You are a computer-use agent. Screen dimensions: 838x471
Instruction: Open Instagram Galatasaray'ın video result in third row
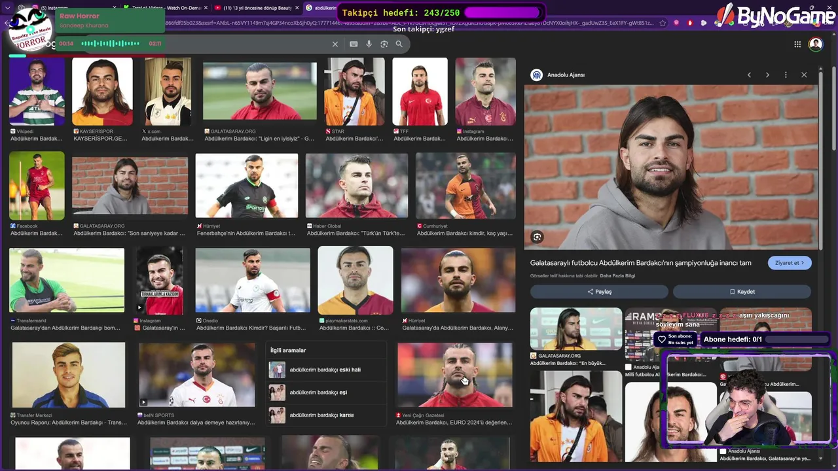pyautogui.click(x=160, y=281)
